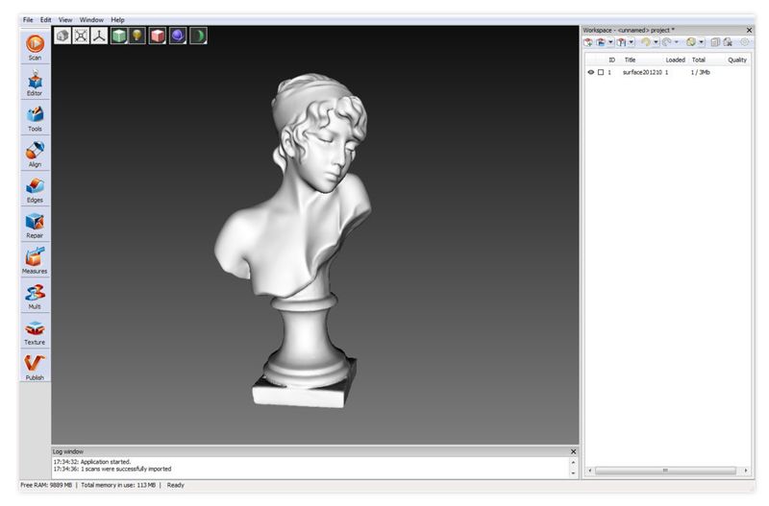Viewport: 769px width, 506px height.
Task: Click the globe download icon in Workspace toolbar
Action: click(691, 42)
